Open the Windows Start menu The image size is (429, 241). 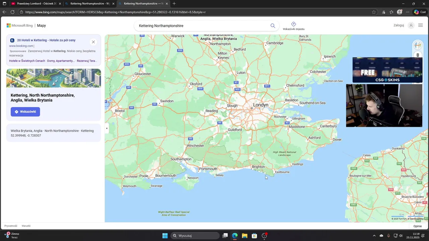[165, 236]
